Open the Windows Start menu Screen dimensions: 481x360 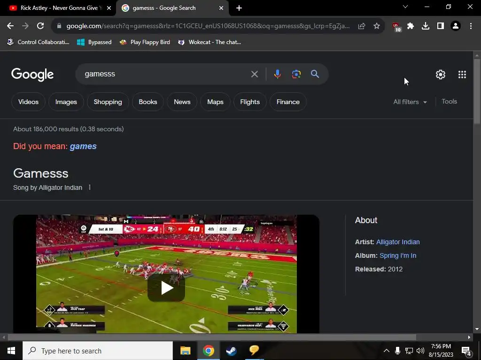coord(11,351)
